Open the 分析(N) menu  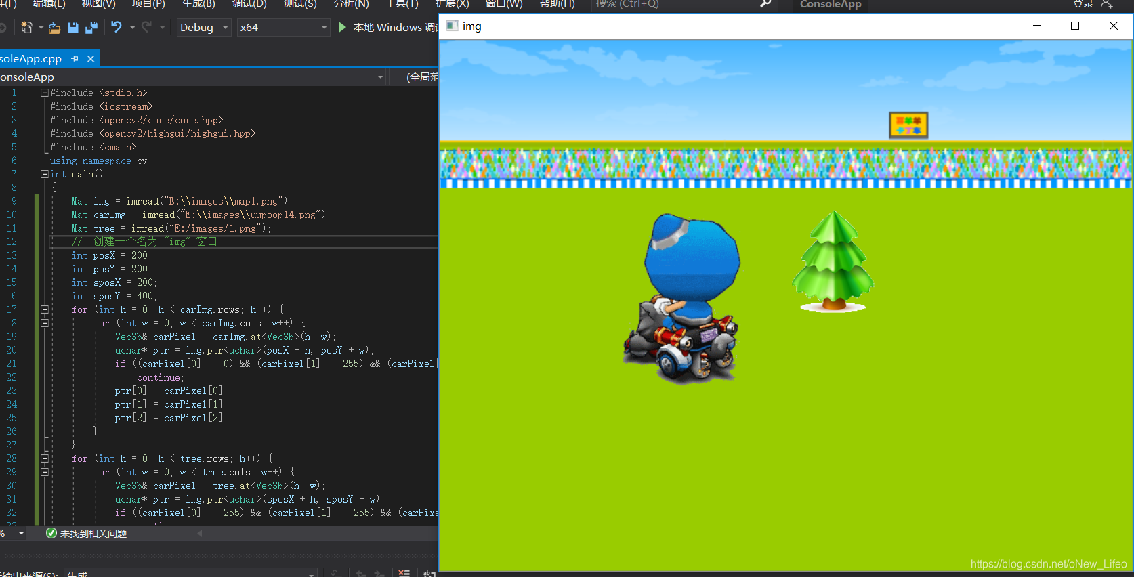click(351, 4)
